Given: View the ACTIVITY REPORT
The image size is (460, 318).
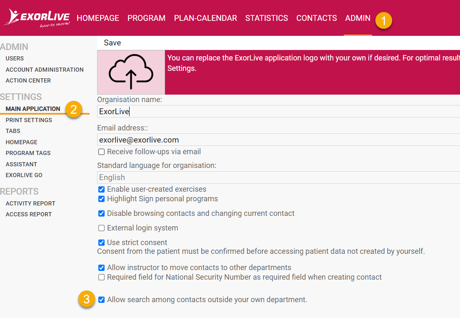Looking at the screenshot, I should point(30,203).
